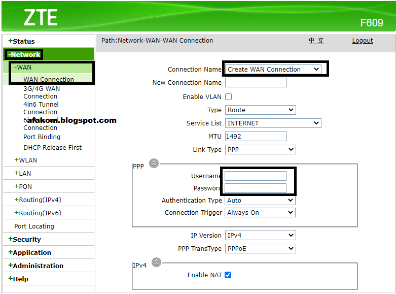Open the Connection Name dropdown
The height and width of the screenshot is (294, 396).
(273, 70)
